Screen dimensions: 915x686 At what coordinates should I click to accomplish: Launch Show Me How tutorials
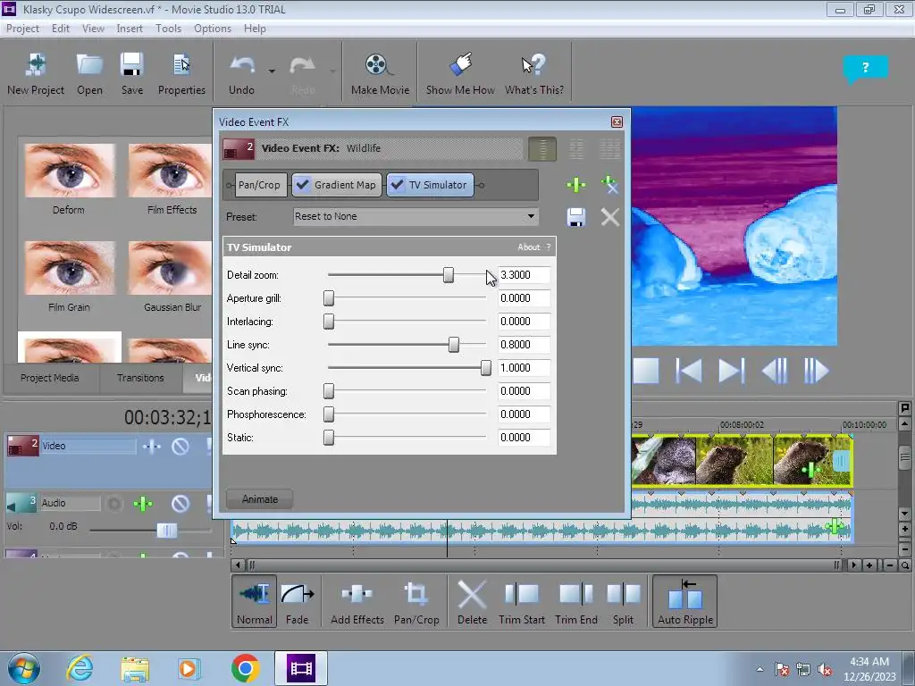(x=460, y=74)
